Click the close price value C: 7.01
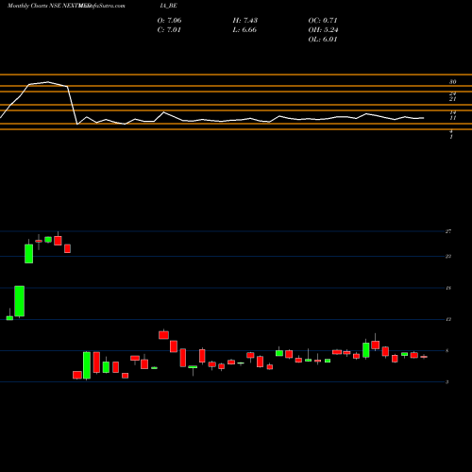The image size is (472, 472). point(169,30)
